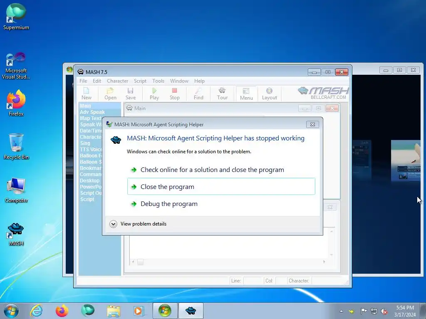
Task: Launch the Tour toolbar icon
Action: pos(222,93)
